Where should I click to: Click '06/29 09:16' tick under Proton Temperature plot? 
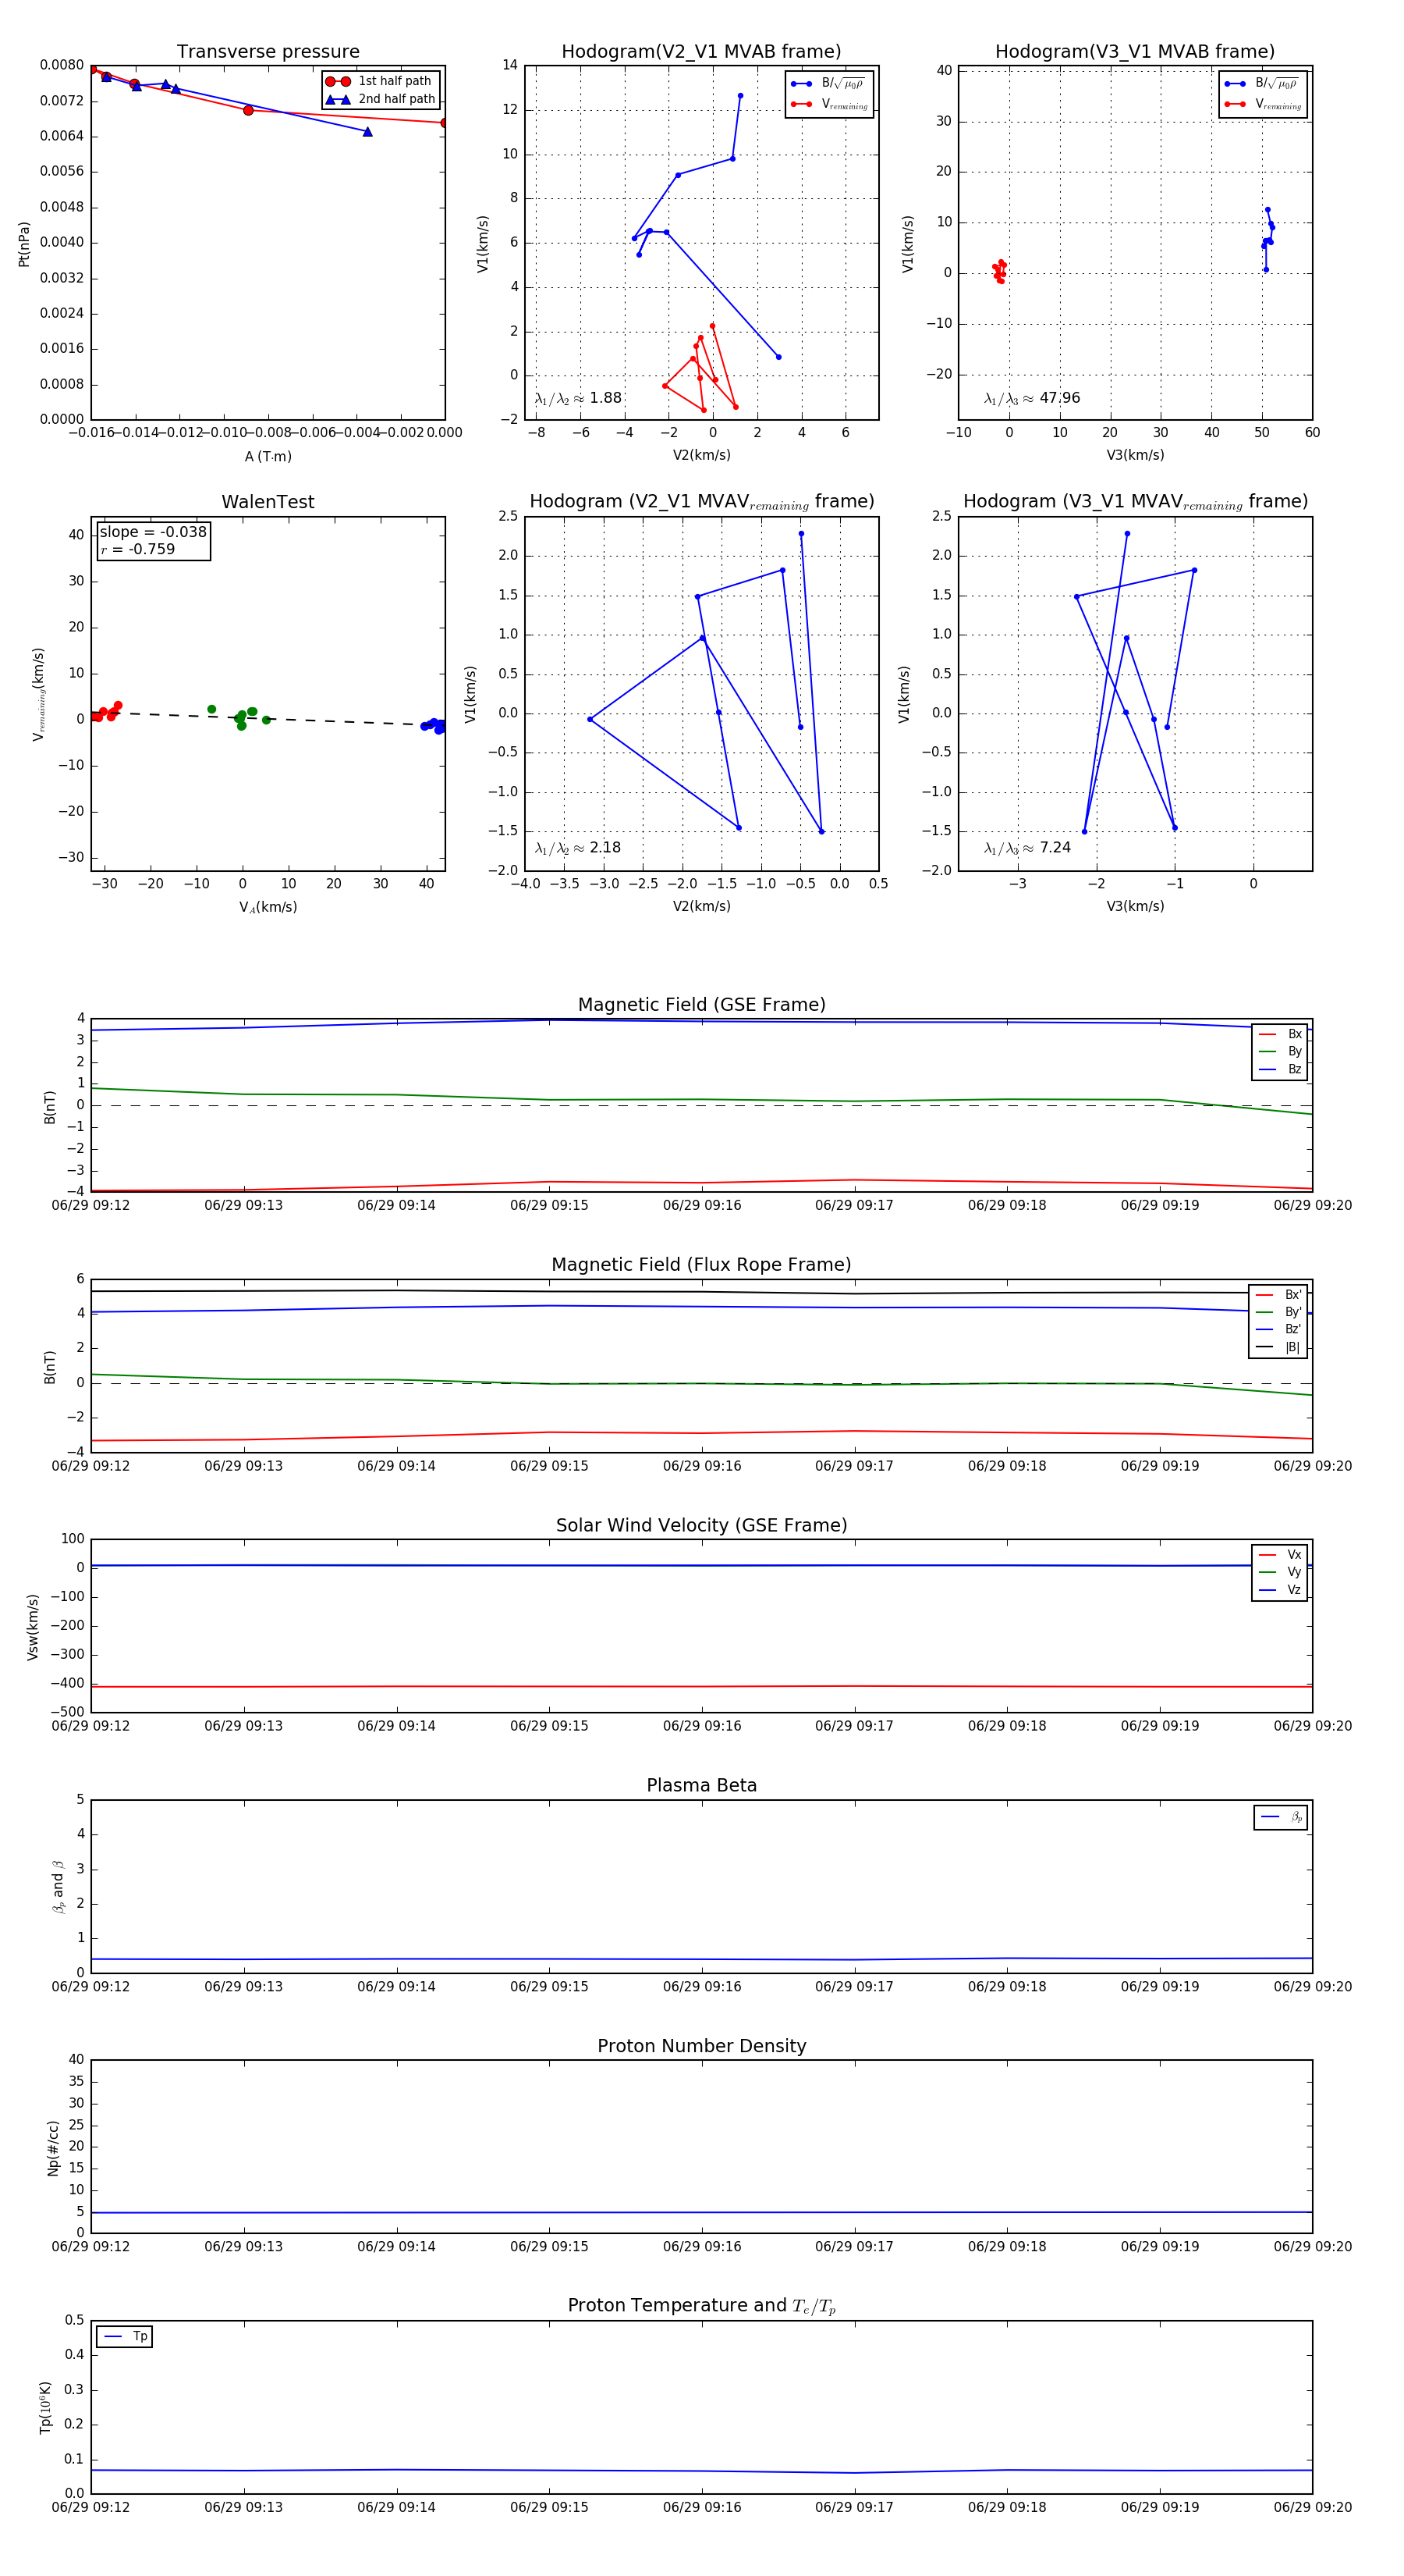(701, 2507)
